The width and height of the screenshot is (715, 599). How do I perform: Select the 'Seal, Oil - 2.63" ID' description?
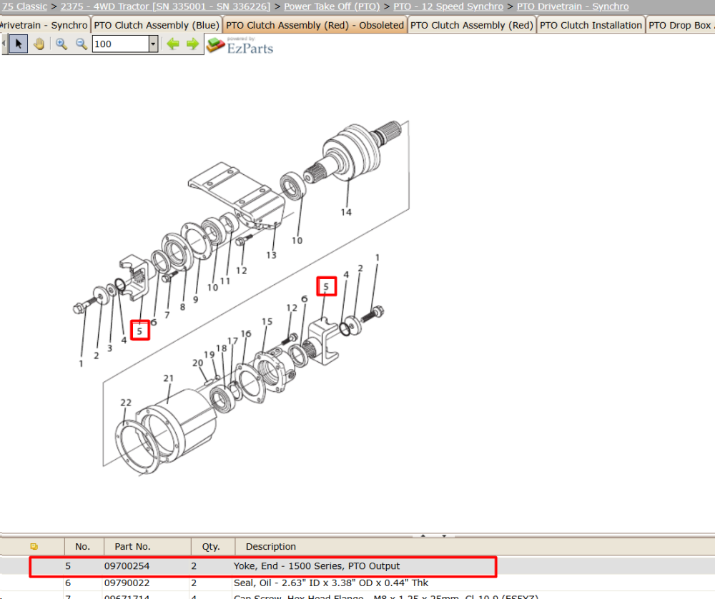click(x=330, y=583)
